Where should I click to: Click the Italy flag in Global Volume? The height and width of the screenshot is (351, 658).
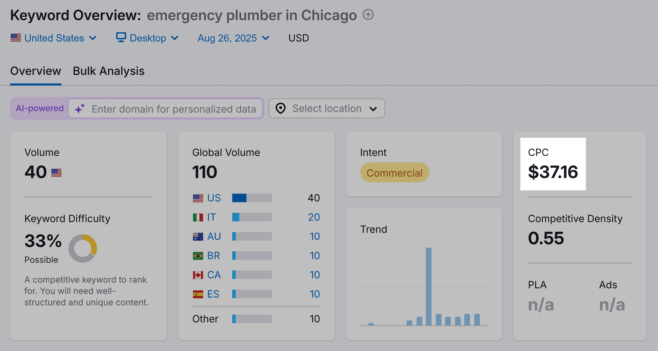coord(198,217)
